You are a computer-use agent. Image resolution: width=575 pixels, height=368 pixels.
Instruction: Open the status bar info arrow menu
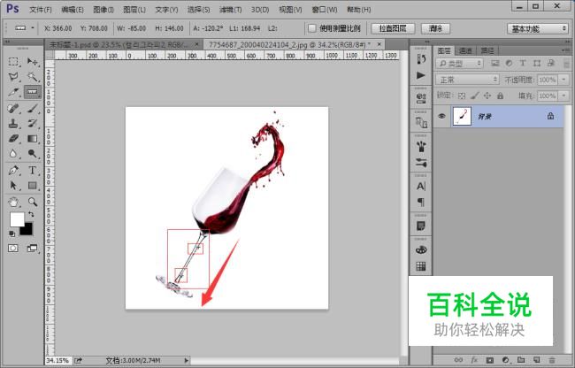(187, 361)
